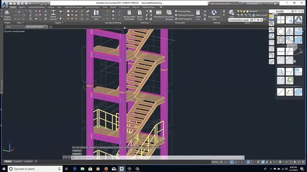Toggle polar tracking in status bar
The width and height of the screenshot is (307, 172).
pos(236,162)
